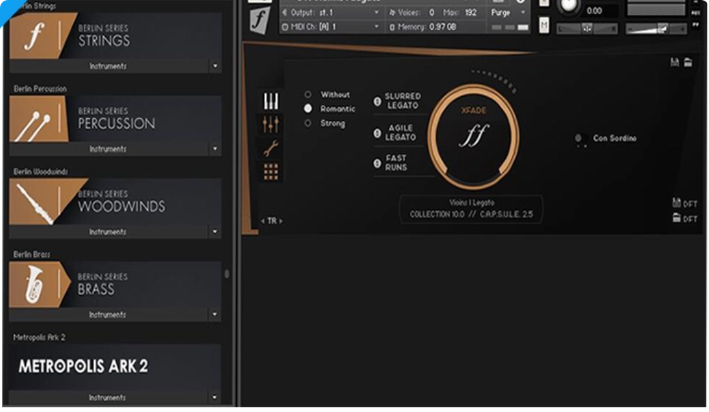Screen dimensions: 709x412
Task: Open Berlin Strings Instruments dropdown arrow
Action: 215,66
